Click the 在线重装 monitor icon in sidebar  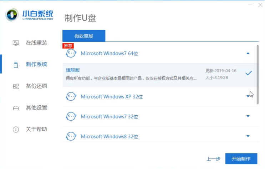(16, 43)
